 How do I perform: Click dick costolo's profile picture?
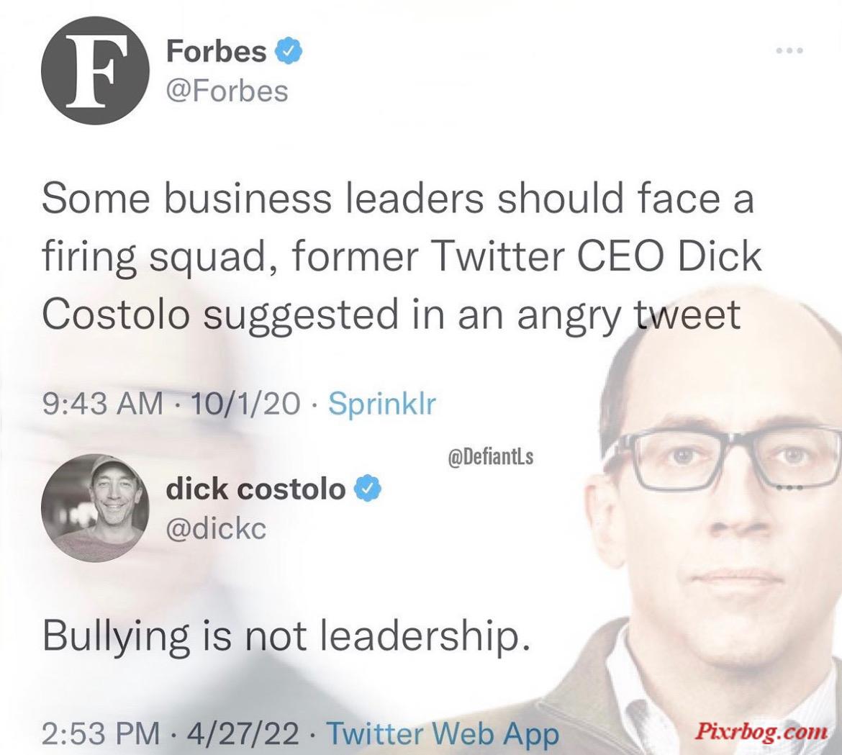(x=95, y=508)
